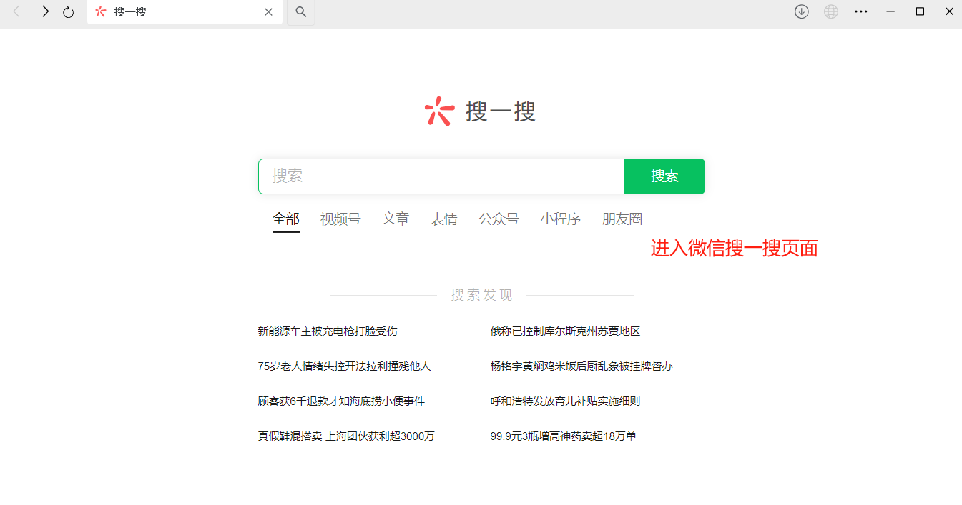This screenshot has height=505, width=962.
Task: Select the 搜一搜 browser tab
Action: [x=185, y=12]
